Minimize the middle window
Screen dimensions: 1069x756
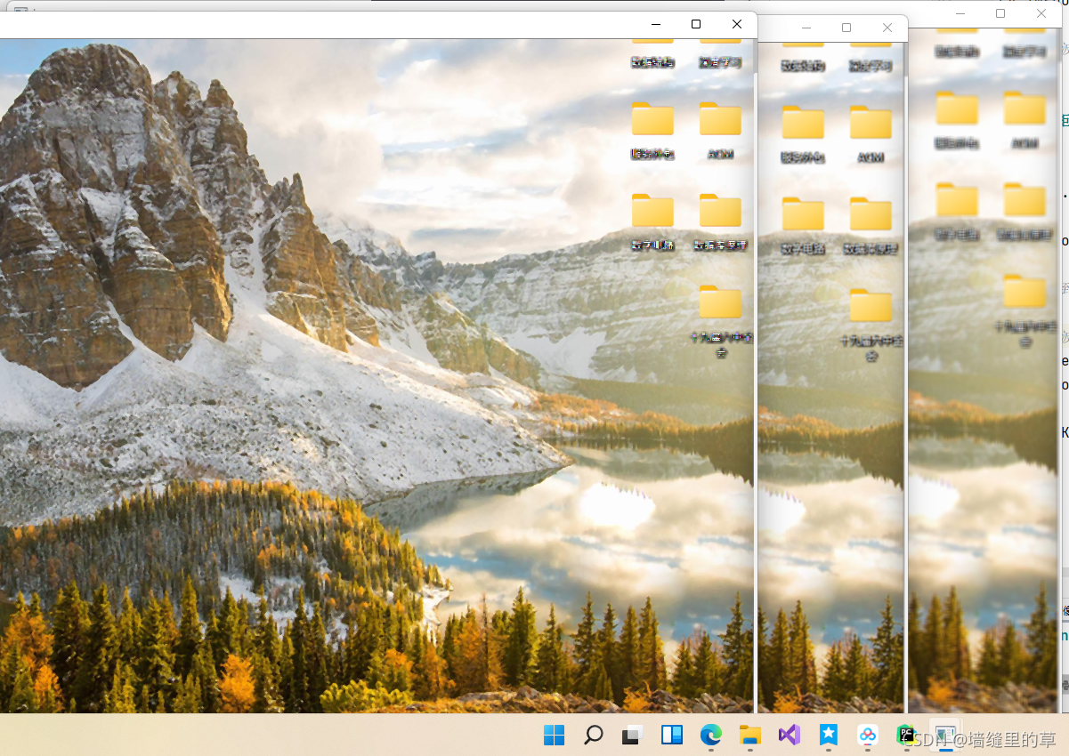806,28
